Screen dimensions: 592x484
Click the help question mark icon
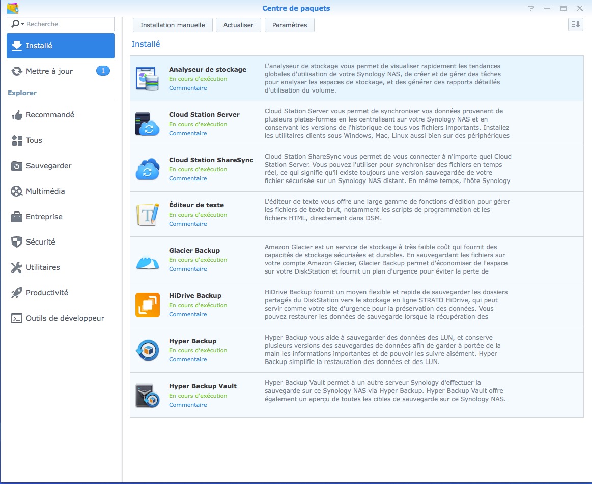531,8
